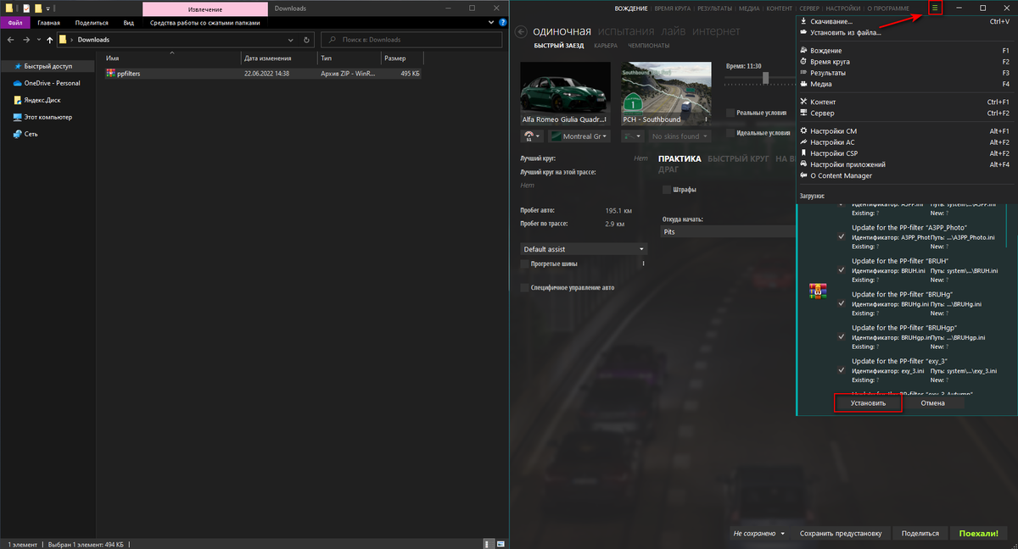Screen dimensions: 1018x549
Task: Open the Montreal Gr skin dropdown
Action: [579, 136]
